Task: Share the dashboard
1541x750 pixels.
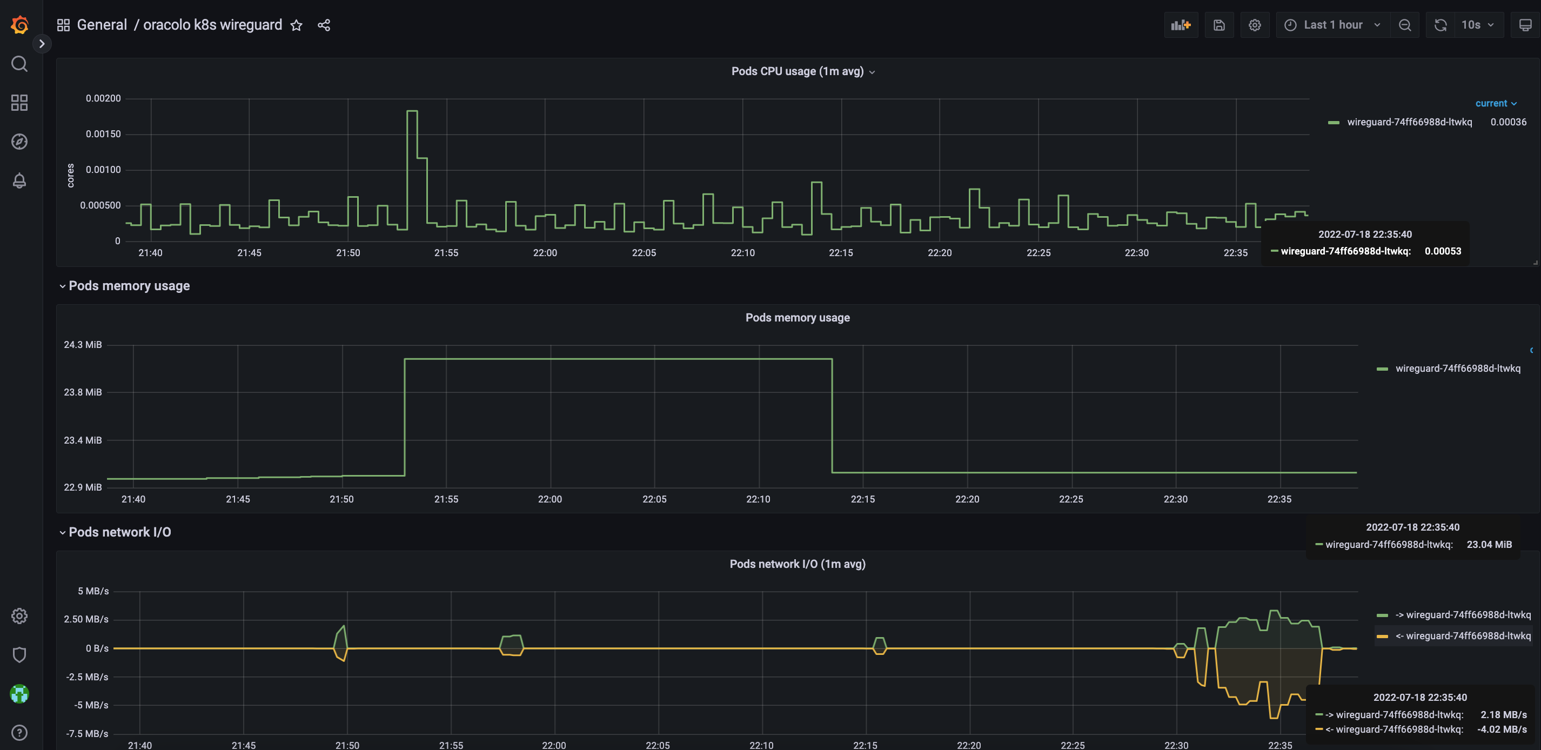Action: pyautogui.click(x=324, y=25)
